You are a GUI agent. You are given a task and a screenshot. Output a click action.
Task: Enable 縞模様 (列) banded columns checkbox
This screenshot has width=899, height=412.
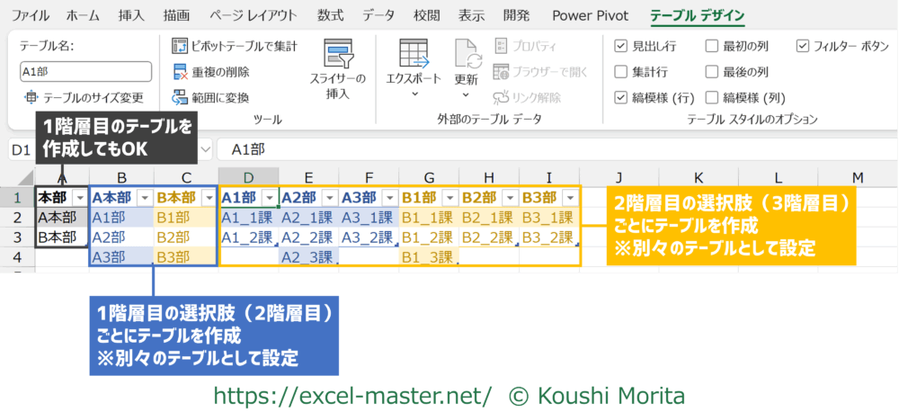click(712, 97)
